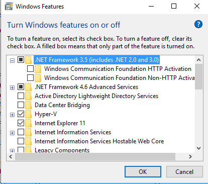Viewport: 208px width, 184px height.
Task: Select the Hyper-V label
Action: (46, 114)
